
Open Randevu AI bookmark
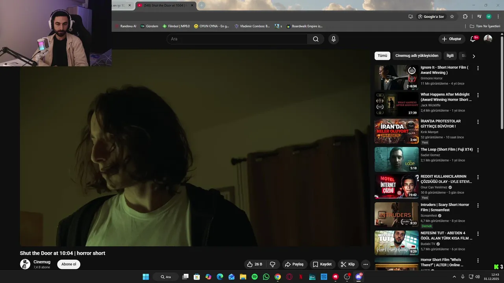(125, 26)
